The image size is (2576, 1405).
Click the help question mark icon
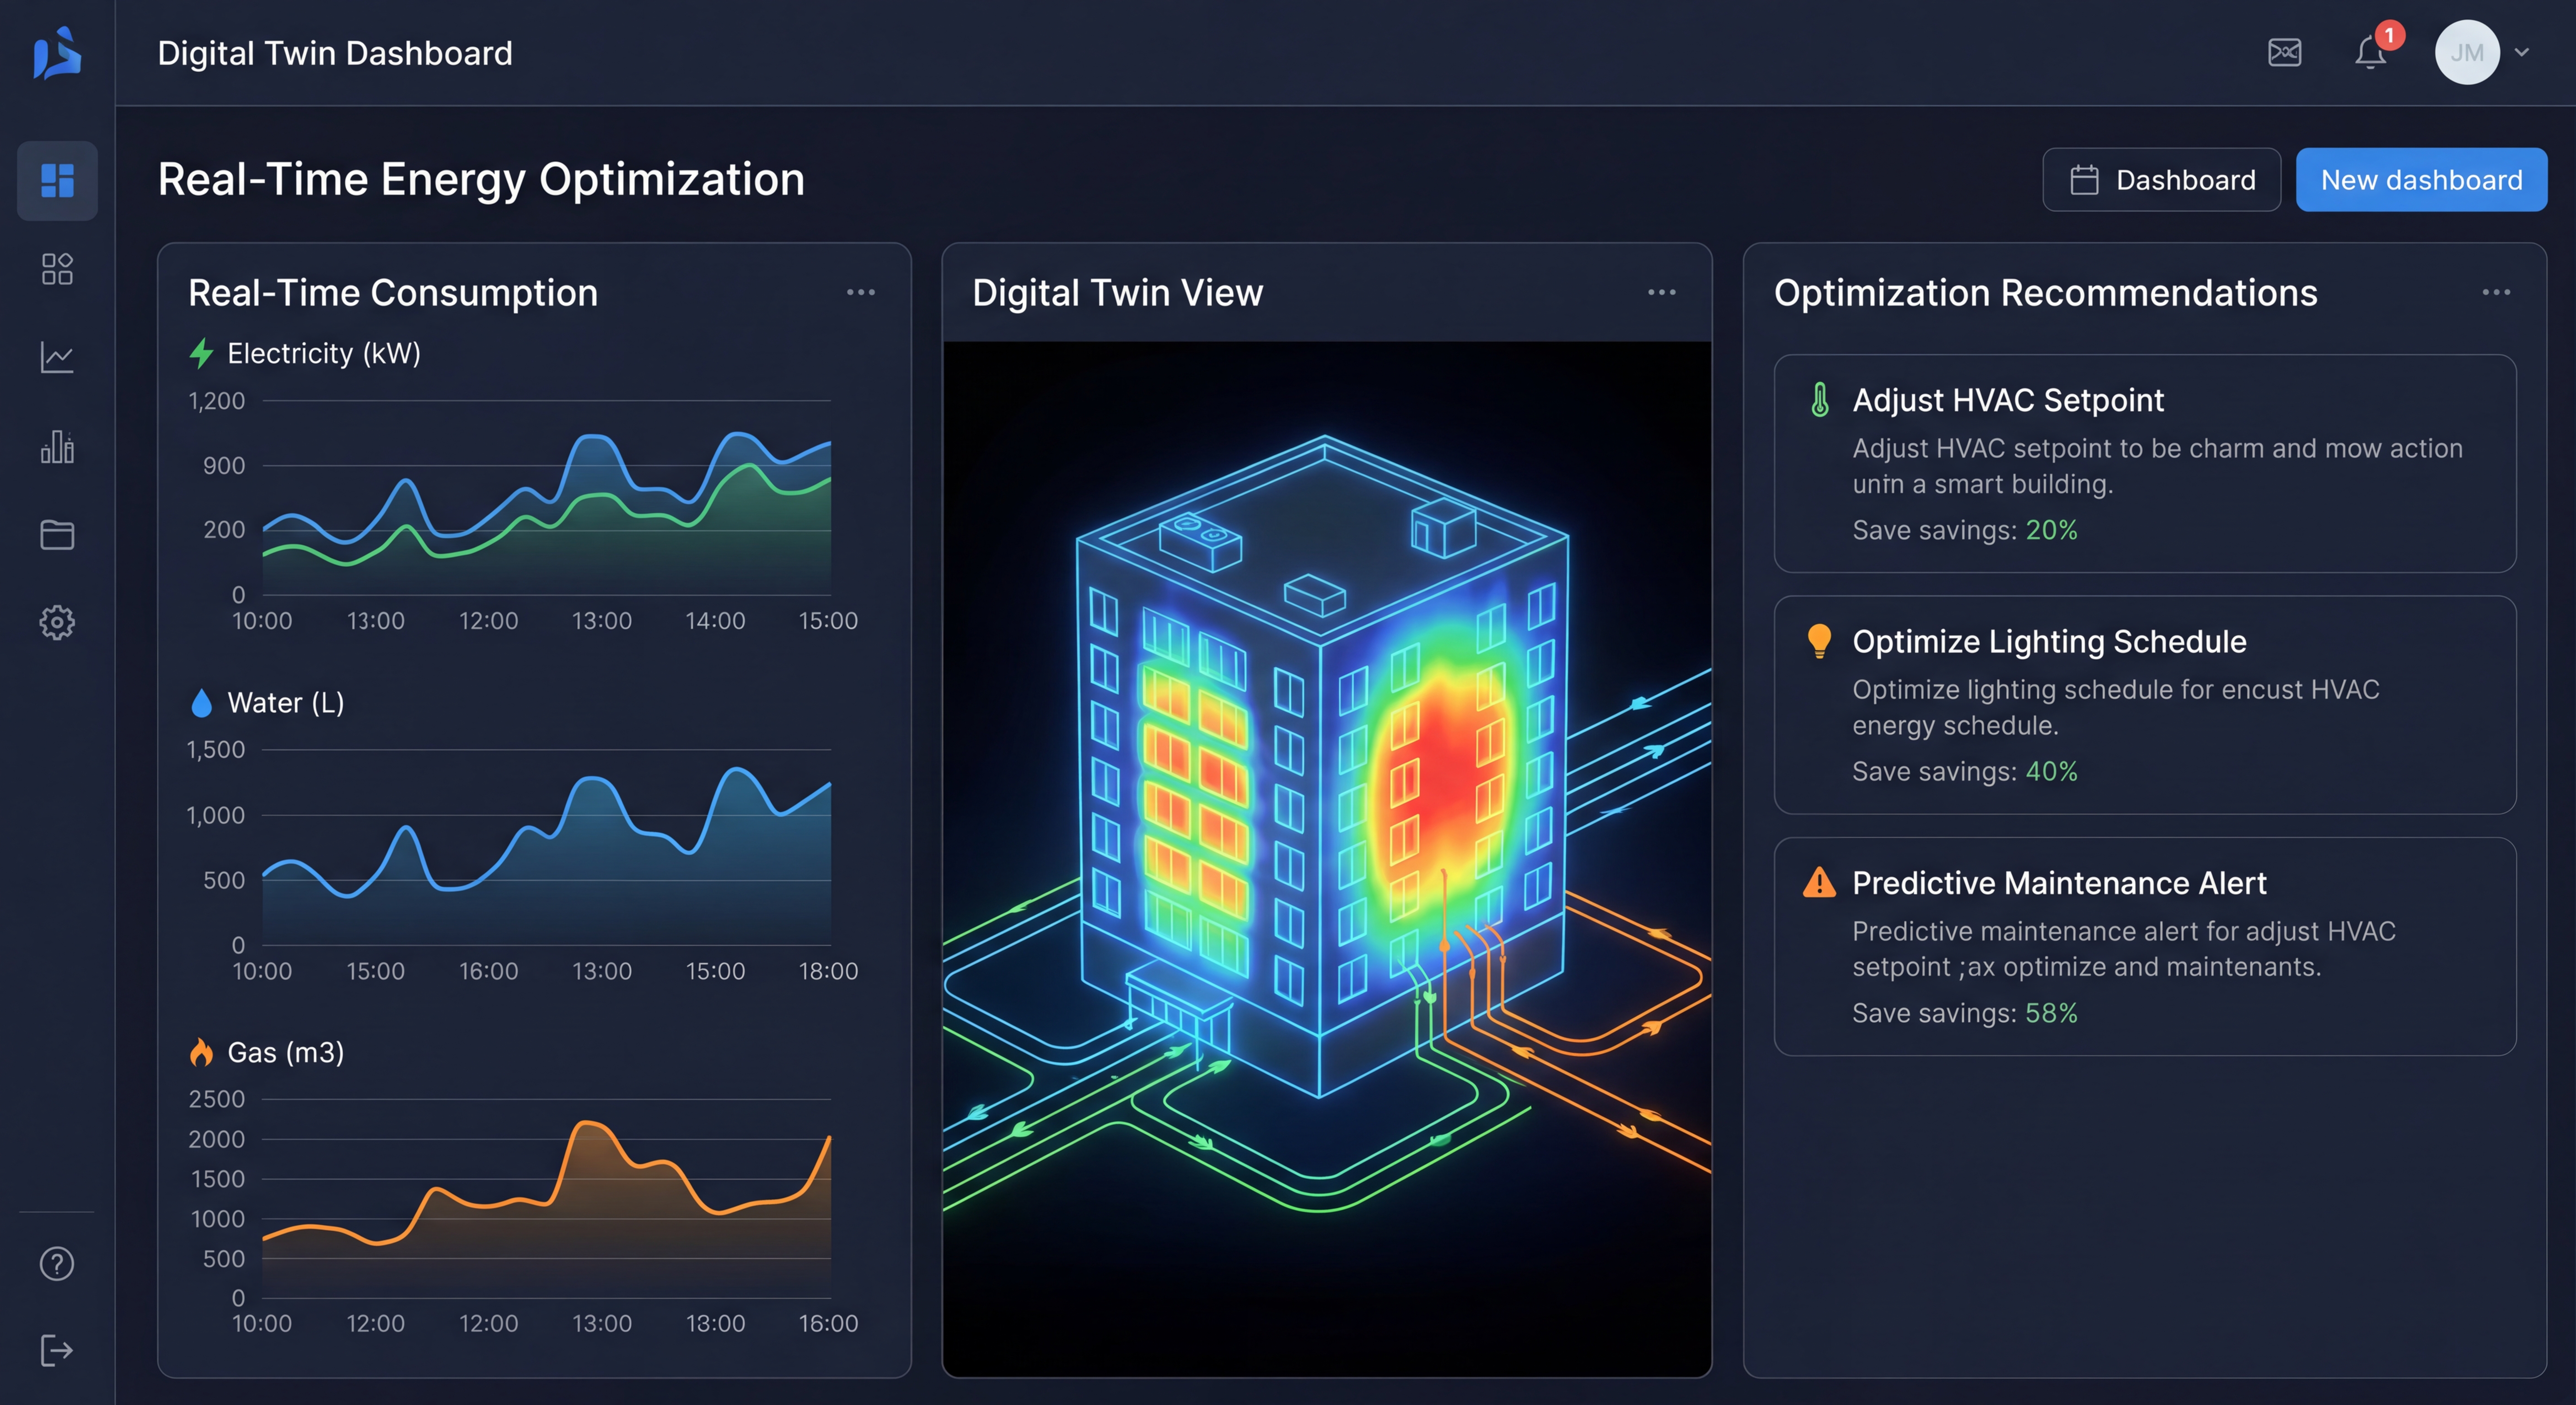coord(57,1263)
